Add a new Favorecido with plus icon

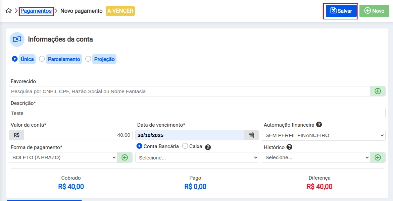(x=378, y=91)
